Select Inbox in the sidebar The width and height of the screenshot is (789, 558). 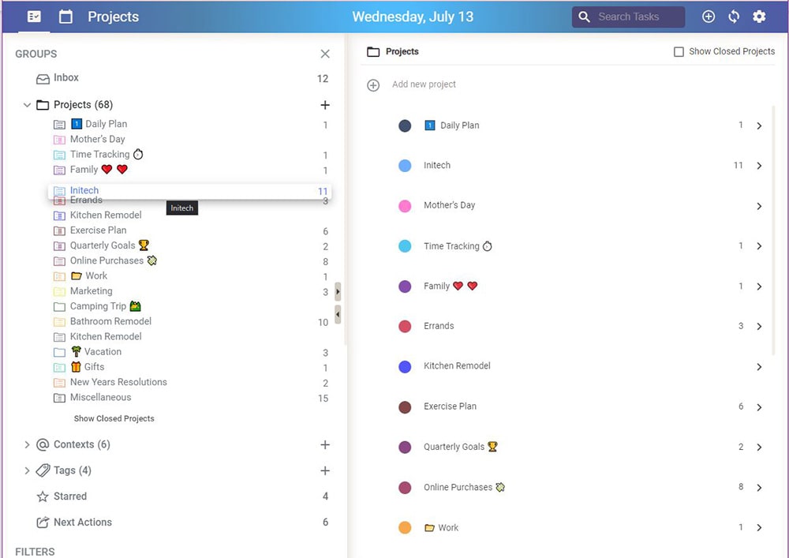tap(65, 78)
